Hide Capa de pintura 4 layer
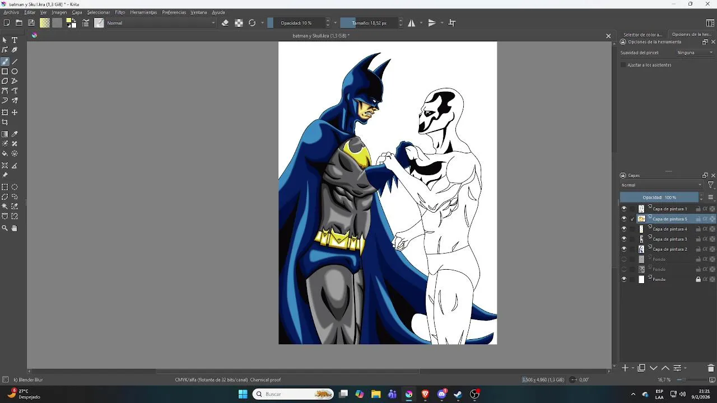 point(624,229)
